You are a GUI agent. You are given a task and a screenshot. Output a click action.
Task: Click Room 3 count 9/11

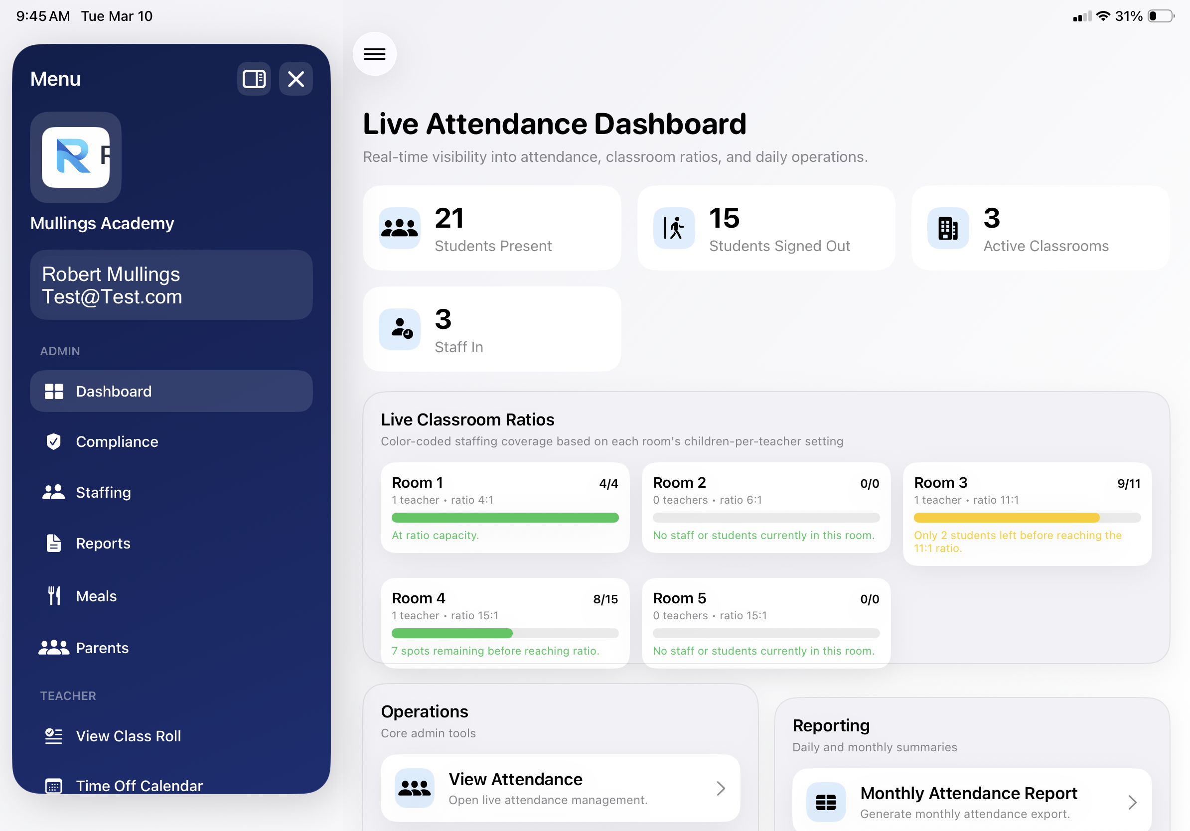1129,484
